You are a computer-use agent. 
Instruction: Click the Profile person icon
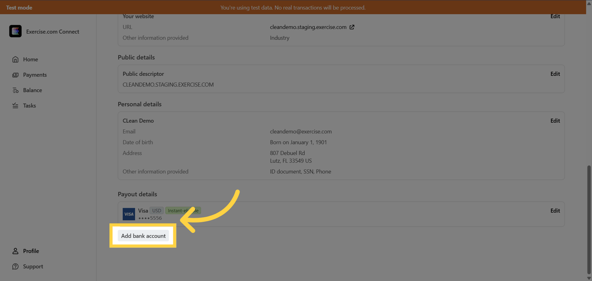(15, 251)
